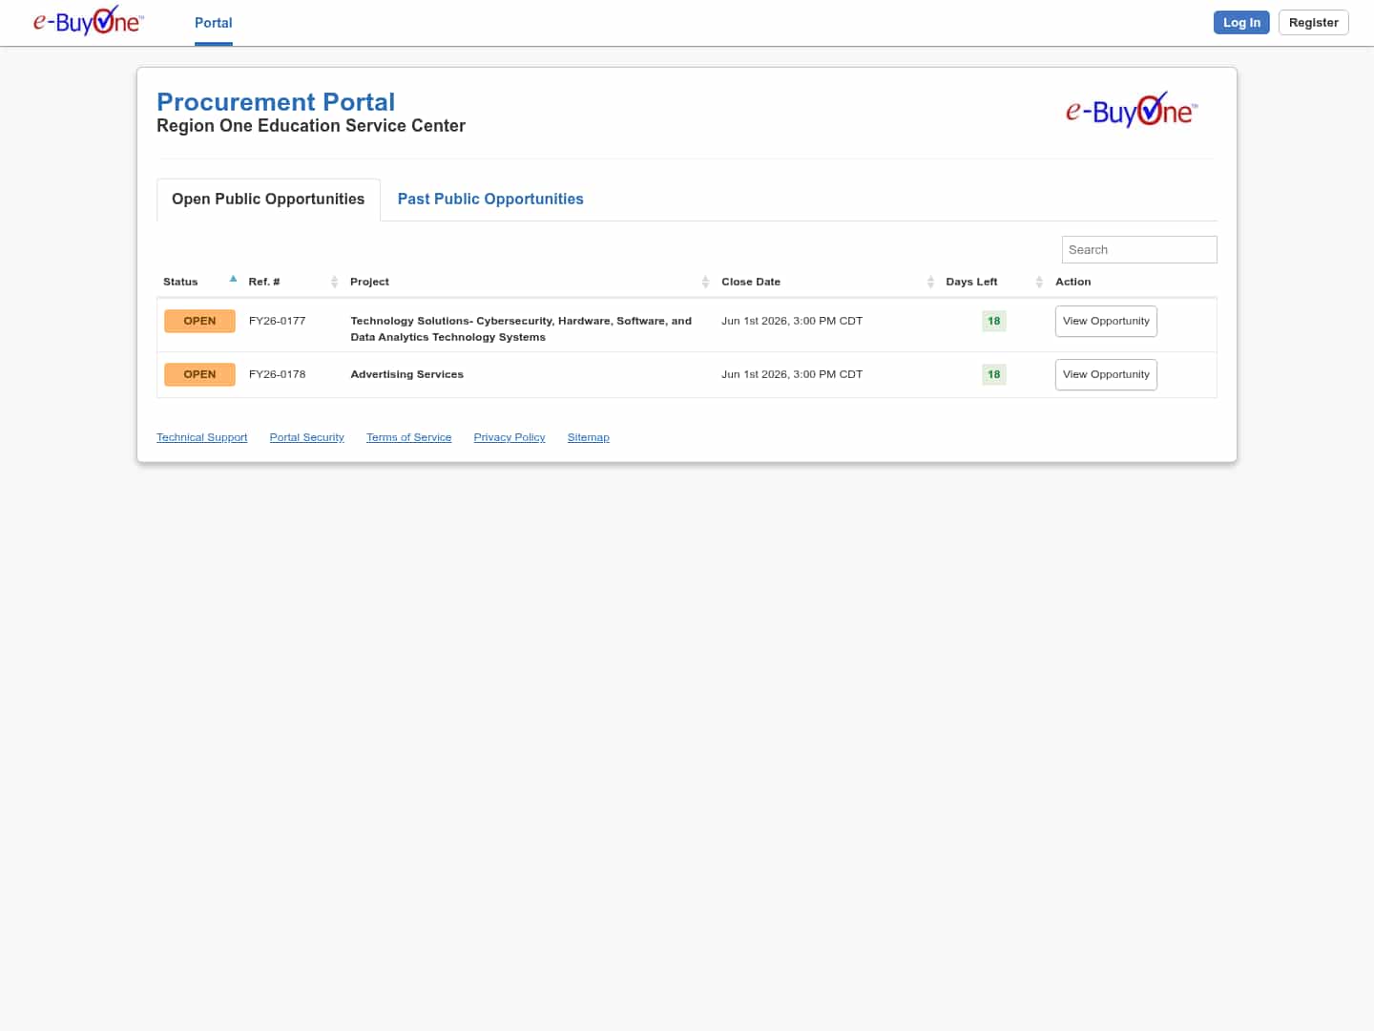Sort table by Project column
Viewport: 1374px width, 1031px height.
pyautogui.click(x=529, y=282)
